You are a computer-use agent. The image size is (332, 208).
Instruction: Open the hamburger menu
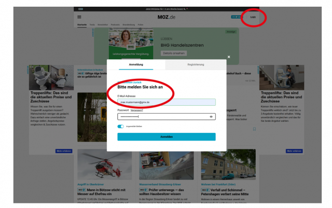[79, 17]
